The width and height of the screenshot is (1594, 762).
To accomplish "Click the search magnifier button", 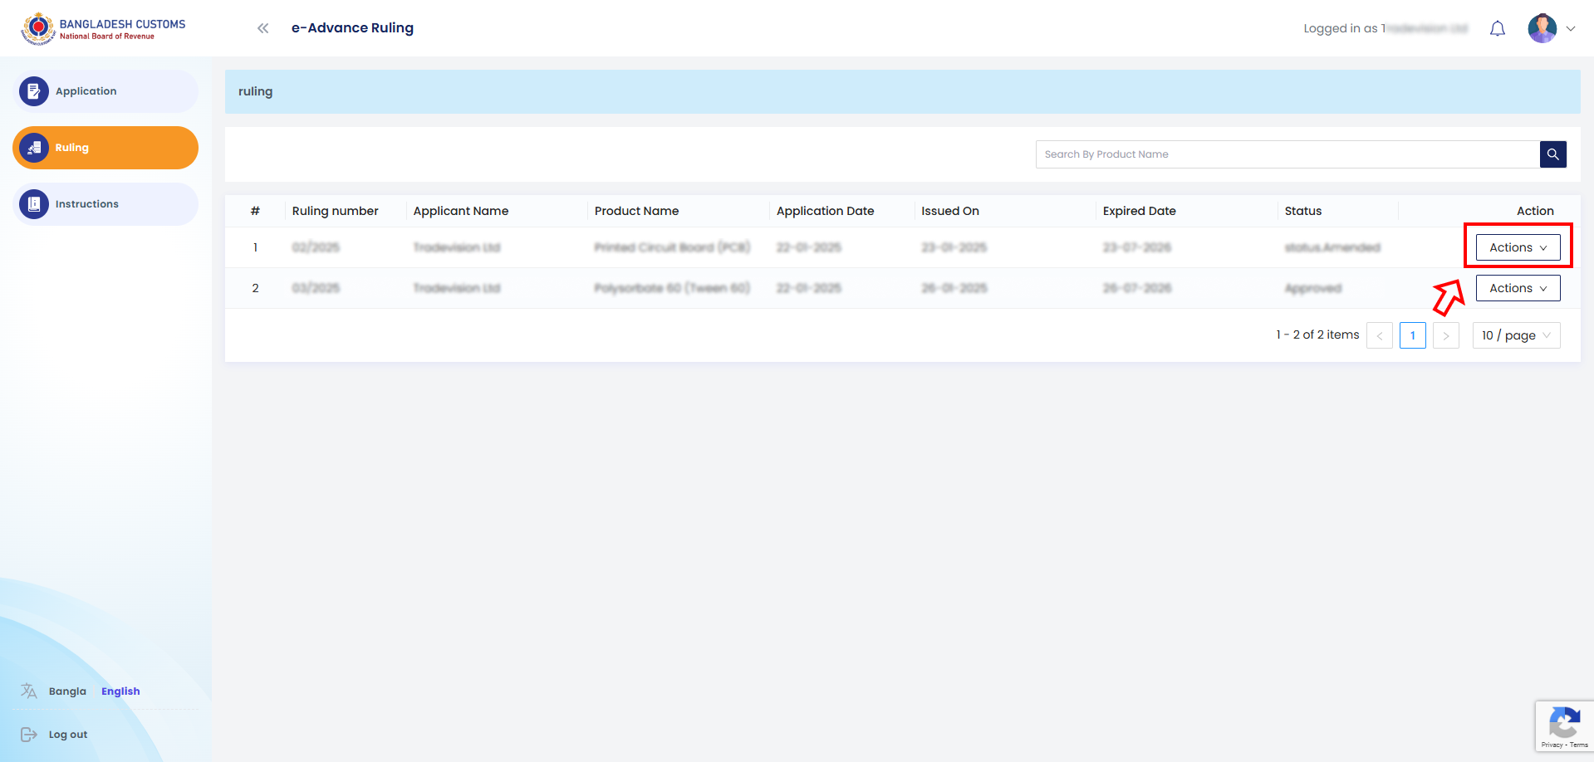I will click(x=1553, y=154).
